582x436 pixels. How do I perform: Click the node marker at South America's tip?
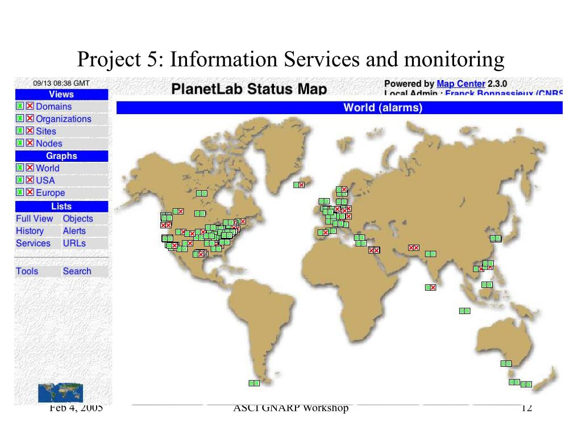click(254, 383)
